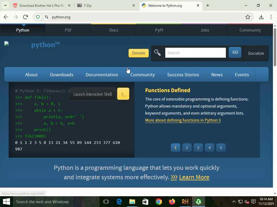This screenshot has width=277, height=207.
Task: Open the Jobs top navigation tab
Action: pos(205,30)
